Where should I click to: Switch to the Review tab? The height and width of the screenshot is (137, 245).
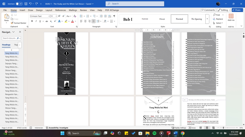pos(83,10)
